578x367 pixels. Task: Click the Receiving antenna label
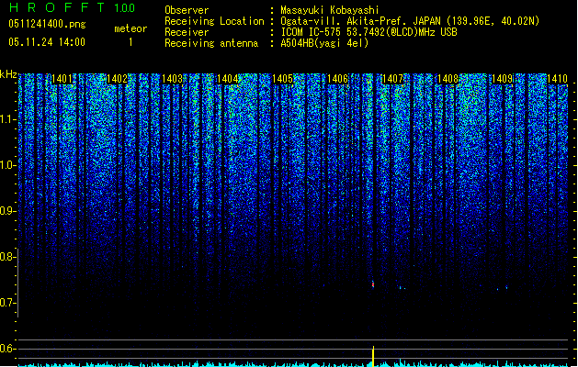click(211, 43)
